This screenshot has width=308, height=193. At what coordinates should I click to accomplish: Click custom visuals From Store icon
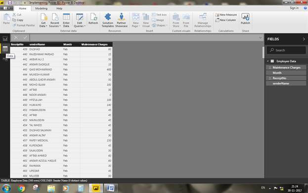pos(176,17)
